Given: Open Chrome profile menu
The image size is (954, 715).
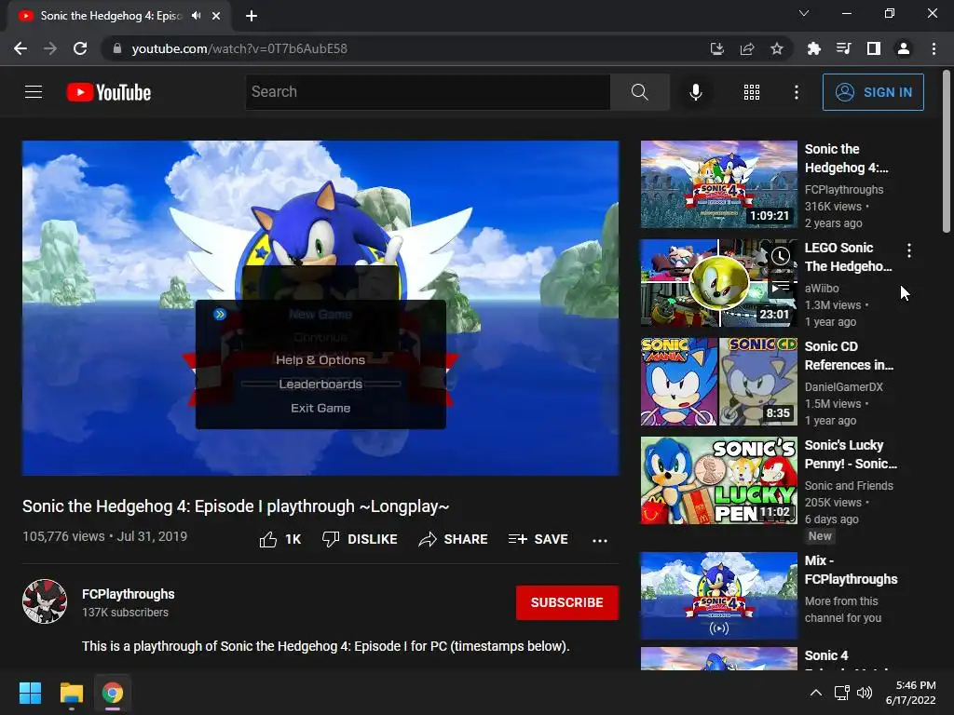Looking at the screenshot, I should coord(904,48).
